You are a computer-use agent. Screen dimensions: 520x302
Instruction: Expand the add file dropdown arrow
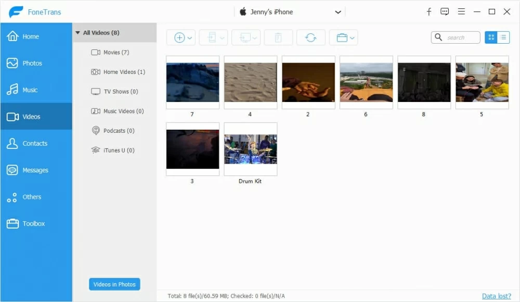point(190,37)
